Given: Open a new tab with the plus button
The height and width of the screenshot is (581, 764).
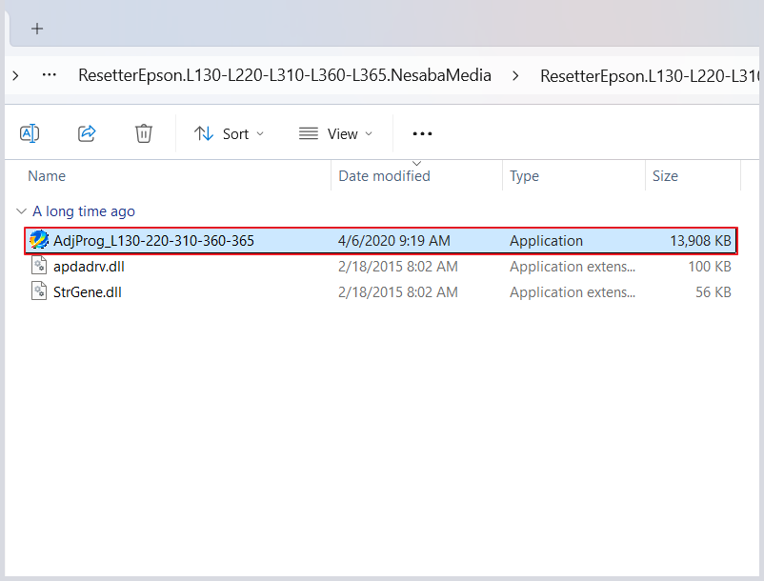Looking at the screenshot, I should (37, 29).
